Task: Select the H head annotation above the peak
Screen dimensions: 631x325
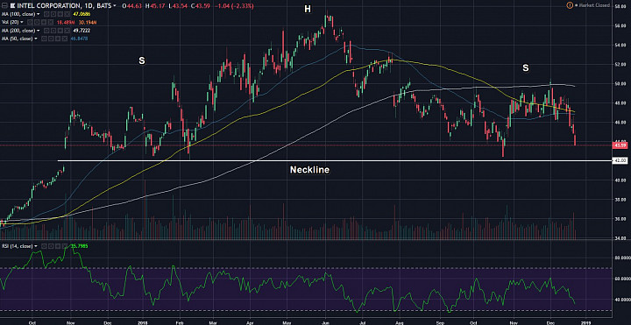Action: tap(308, 9)
